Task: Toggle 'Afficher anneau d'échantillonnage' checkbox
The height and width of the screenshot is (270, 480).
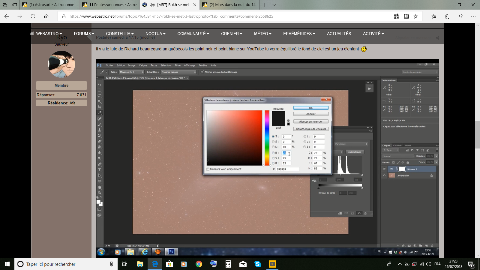Action: pos(202,72)
